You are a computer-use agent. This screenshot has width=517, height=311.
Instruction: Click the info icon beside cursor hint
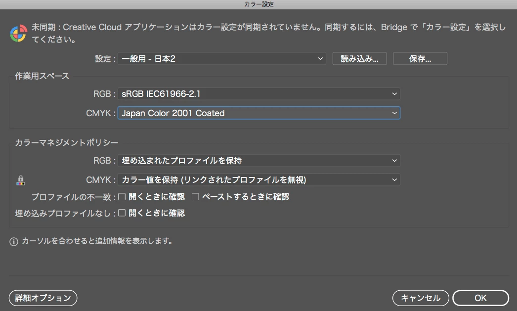coord(14,242)
